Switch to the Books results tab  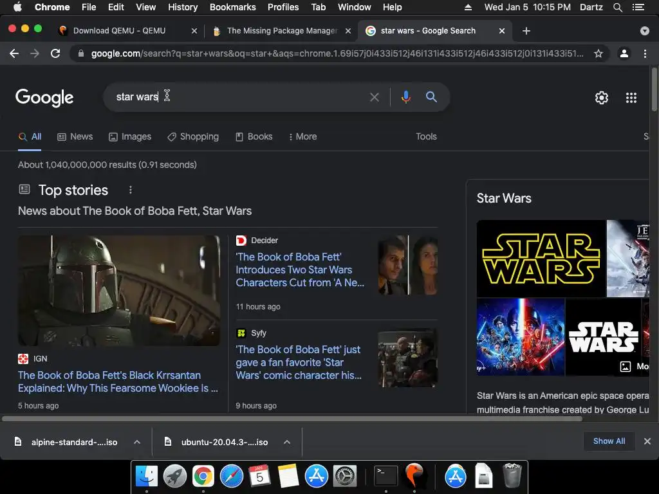(x=254, y=136)
